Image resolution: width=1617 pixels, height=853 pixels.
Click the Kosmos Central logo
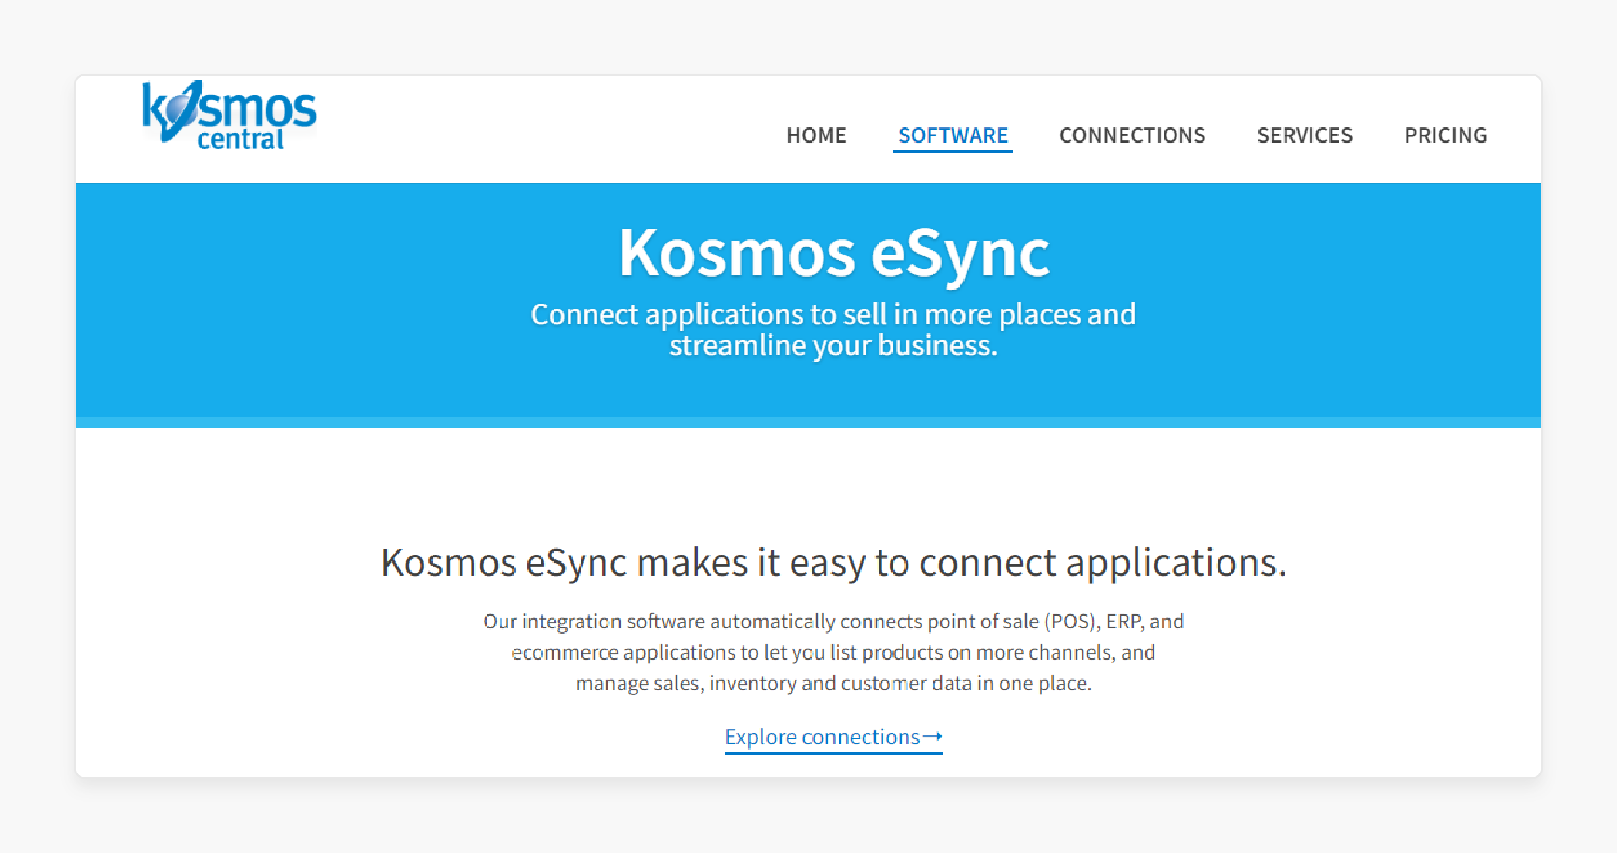tap(229, 115)
